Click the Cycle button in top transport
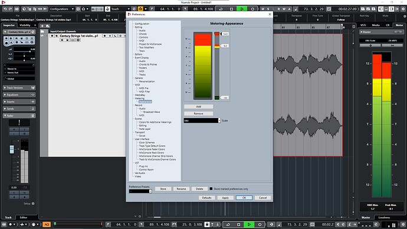The height and width of the screenshot is (229, 407). pyautogui.click(x=221, y=9)
